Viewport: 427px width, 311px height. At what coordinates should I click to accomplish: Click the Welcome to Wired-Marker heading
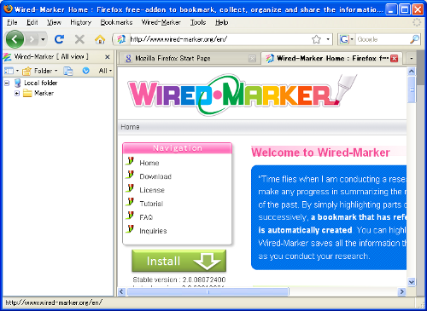pyautogui.click(x=320, y=153)
